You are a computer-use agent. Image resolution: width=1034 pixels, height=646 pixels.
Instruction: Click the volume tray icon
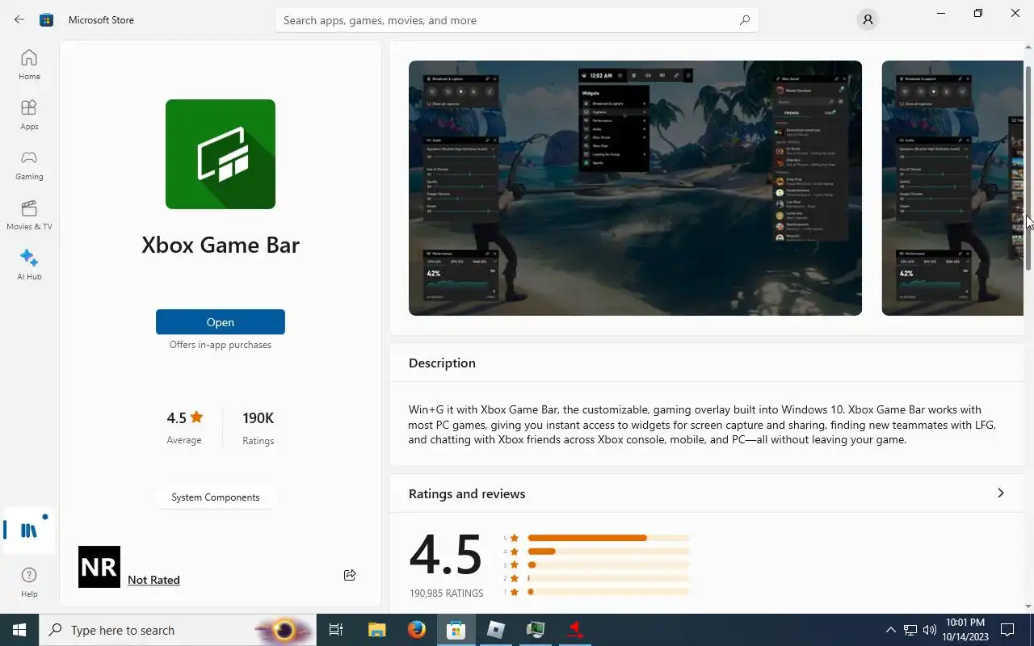click(x=929, y=630)
